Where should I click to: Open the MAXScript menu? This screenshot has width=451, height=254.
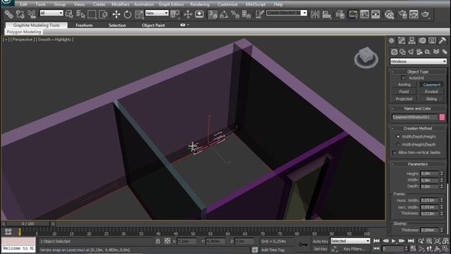click(256, 4)
